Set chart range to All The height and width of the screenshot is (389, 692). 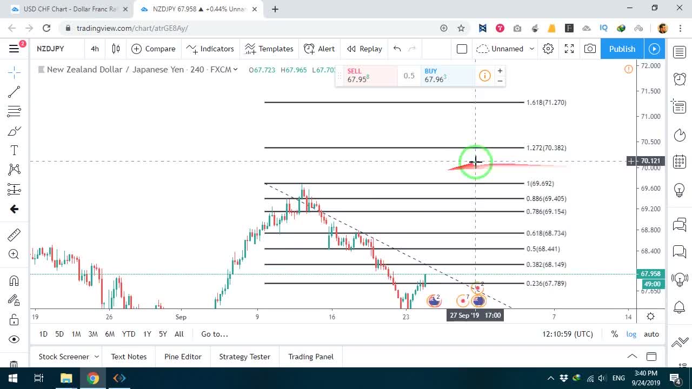[179, 334]
